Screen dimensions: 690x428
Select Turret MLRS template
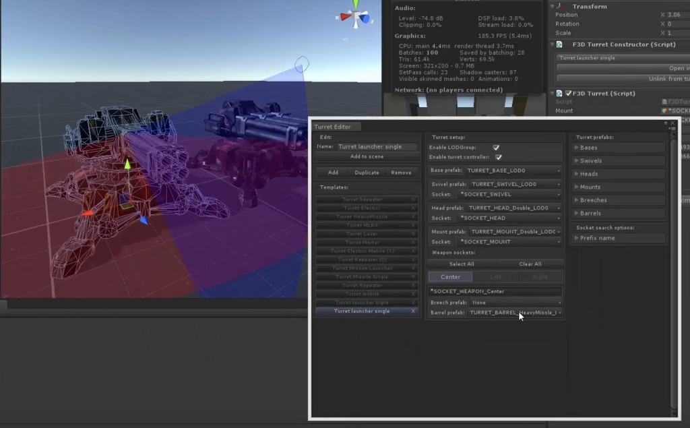[362, 225]
